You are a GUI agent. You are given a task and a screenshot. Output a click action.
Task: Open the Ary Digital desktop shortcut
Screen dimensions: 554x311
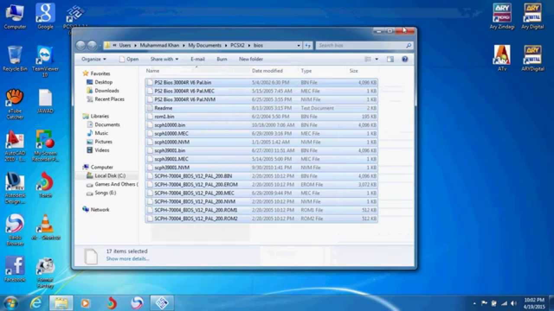(532, 16)
